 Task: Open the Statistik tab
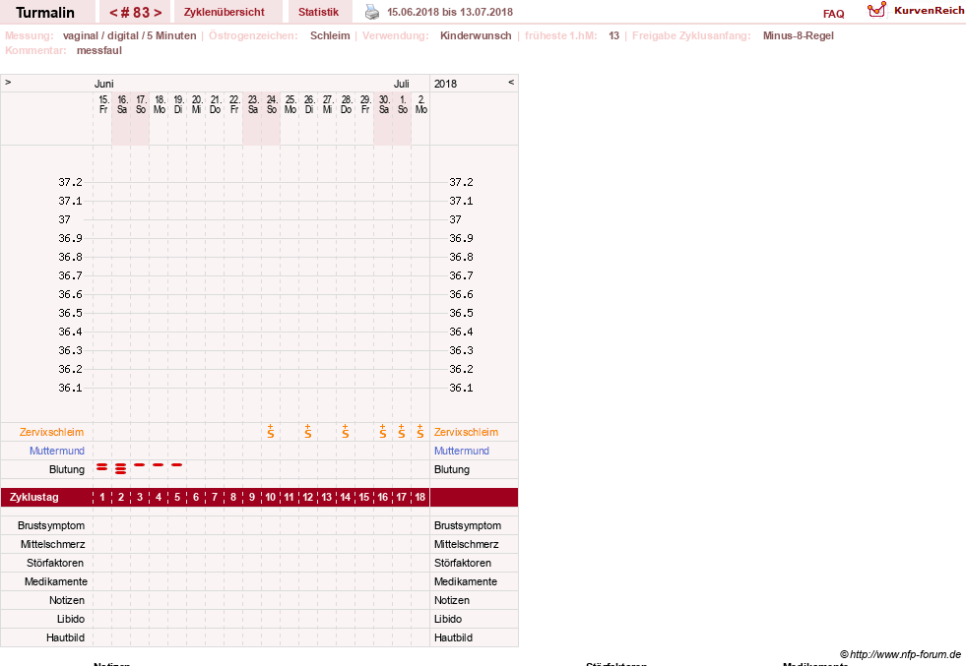pyautogui.click(x=318, y=12)
